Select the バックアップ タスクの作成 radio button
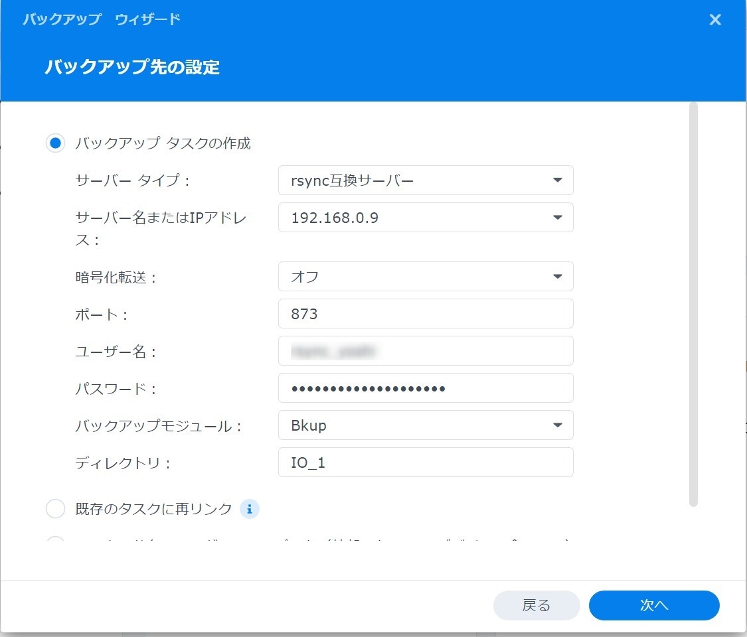 pos(56,143)
